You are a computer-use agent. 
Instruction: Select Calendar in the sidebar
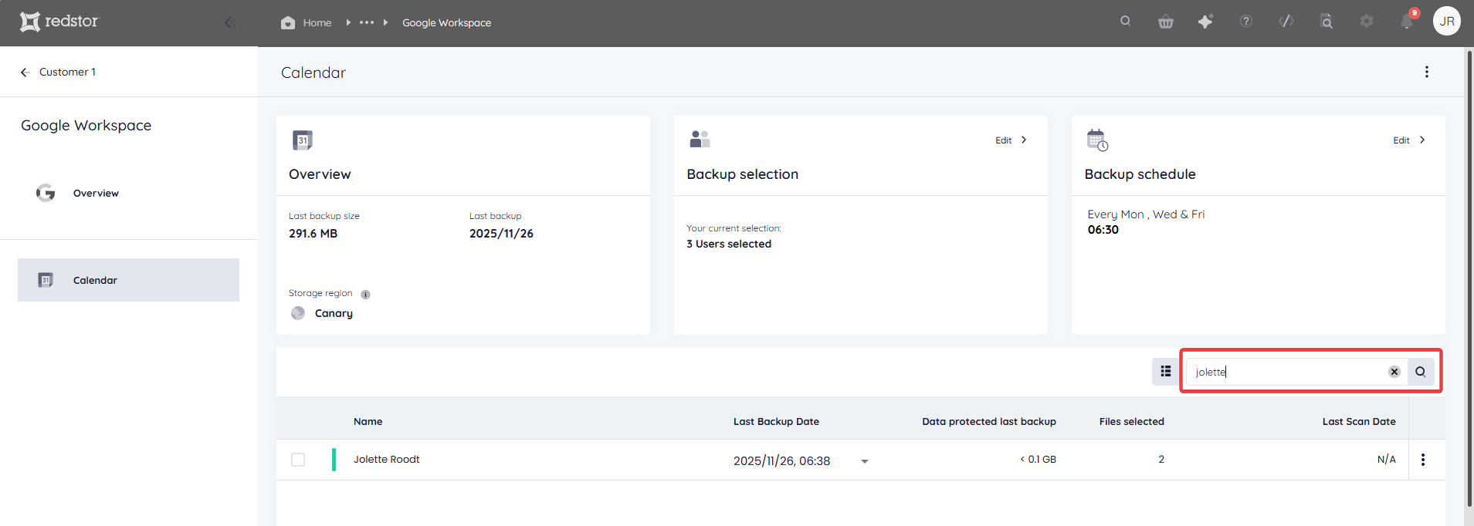(x=128, y=280)
